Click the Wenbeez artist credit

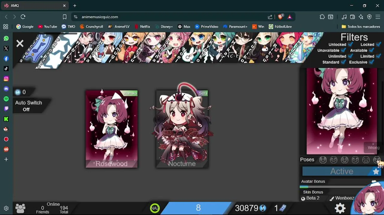click(x=342, y=198)
